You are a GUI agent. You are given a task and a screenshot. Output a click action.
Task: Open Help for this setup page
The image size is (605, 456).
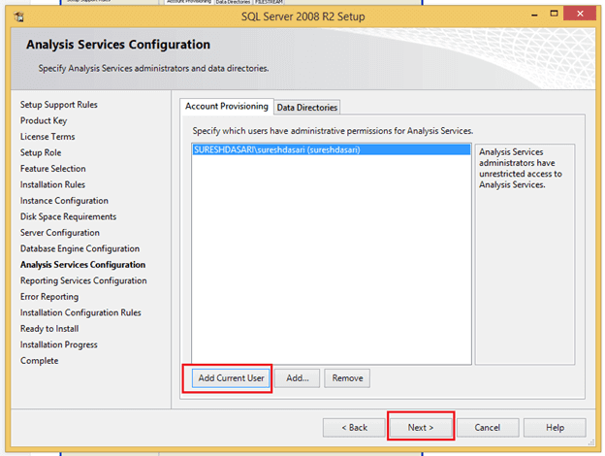click(x=555, y=427)
